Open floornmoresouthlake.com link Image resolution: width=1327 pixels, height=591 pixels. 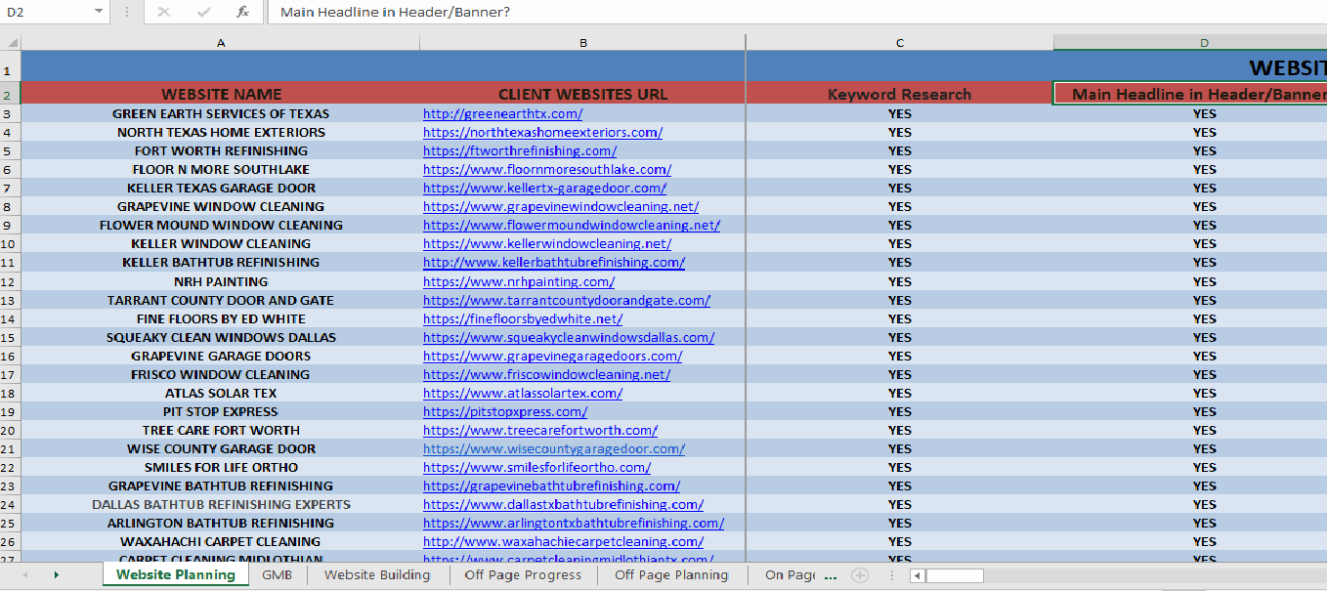547,169
